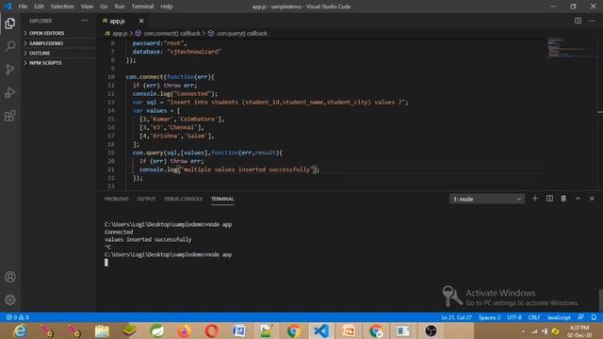Split the editor to the right

pyautogui.click(x=578, y=21)
